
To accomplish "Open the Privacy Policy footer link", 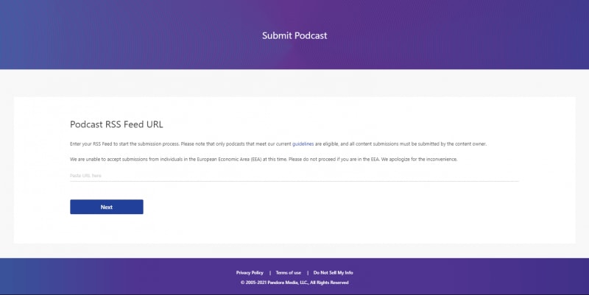I will (x=250, y=273).
